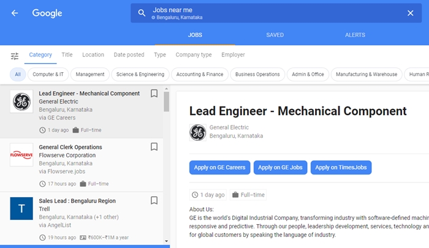Image resolution: width=429 pixels, height=248 pixels.
Task: Switch to the SAVED tab
Action: (275, 35)
